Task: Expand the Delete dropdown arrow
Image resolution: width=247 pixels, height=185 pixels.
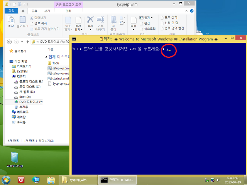Action: [x=90, y=30]
